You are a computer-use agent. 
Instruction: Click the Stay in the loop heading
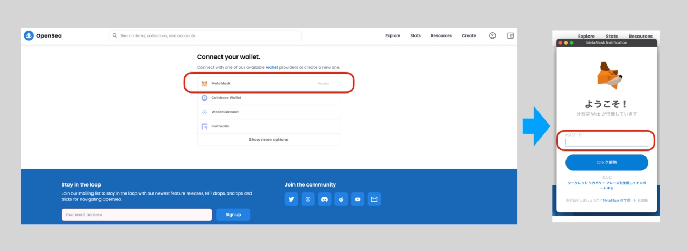pyautogui.click(x=81, y=184)
